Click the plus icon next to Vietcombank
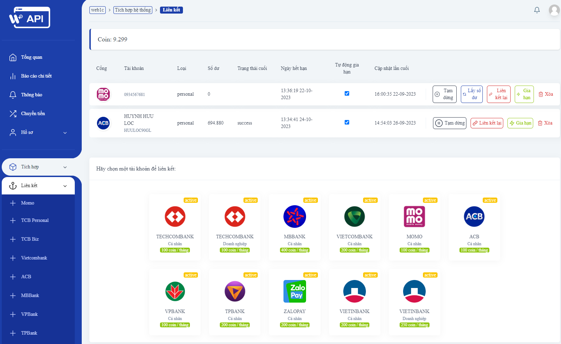Viewport: 561px width, 344px height. click(13, 258)
